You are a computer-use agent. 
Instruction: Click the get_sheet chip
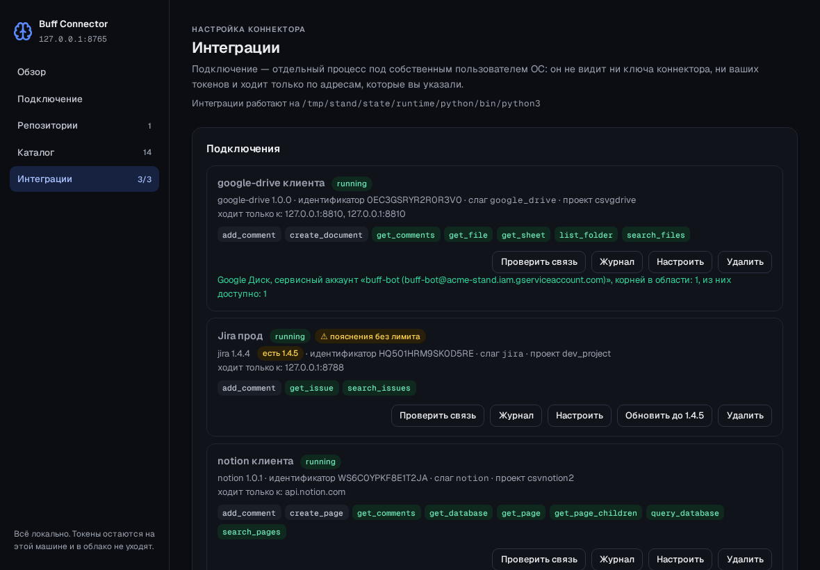click(523, 235)
